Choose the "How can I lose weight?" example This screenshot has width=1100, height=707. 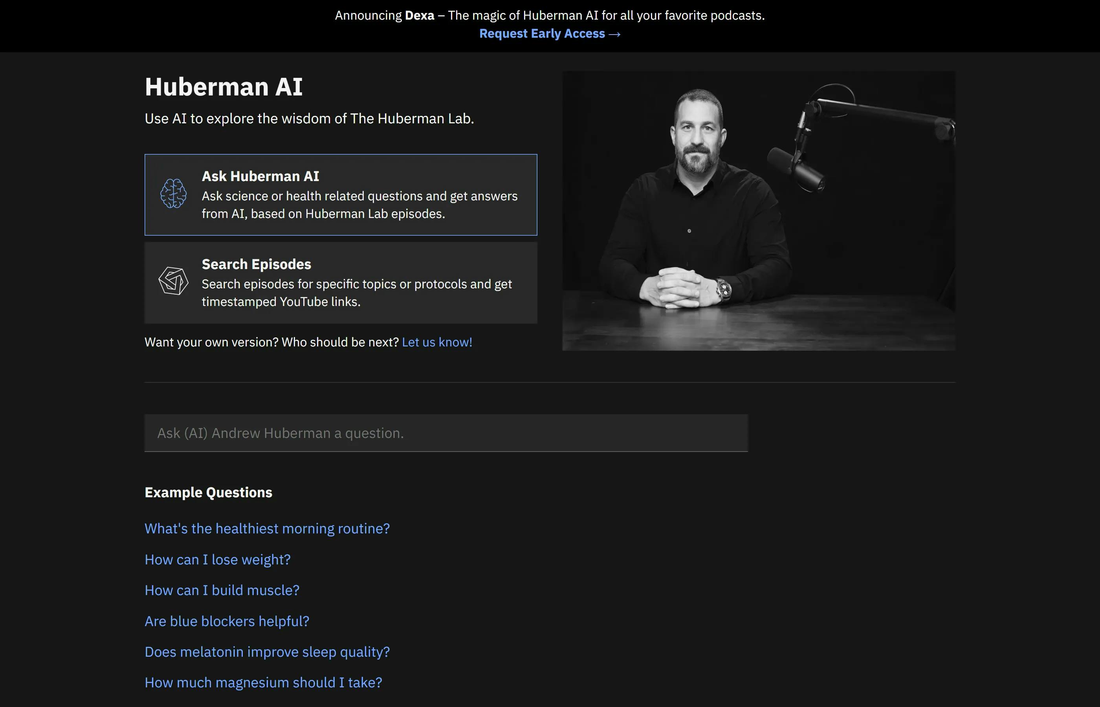pos(218,560)
